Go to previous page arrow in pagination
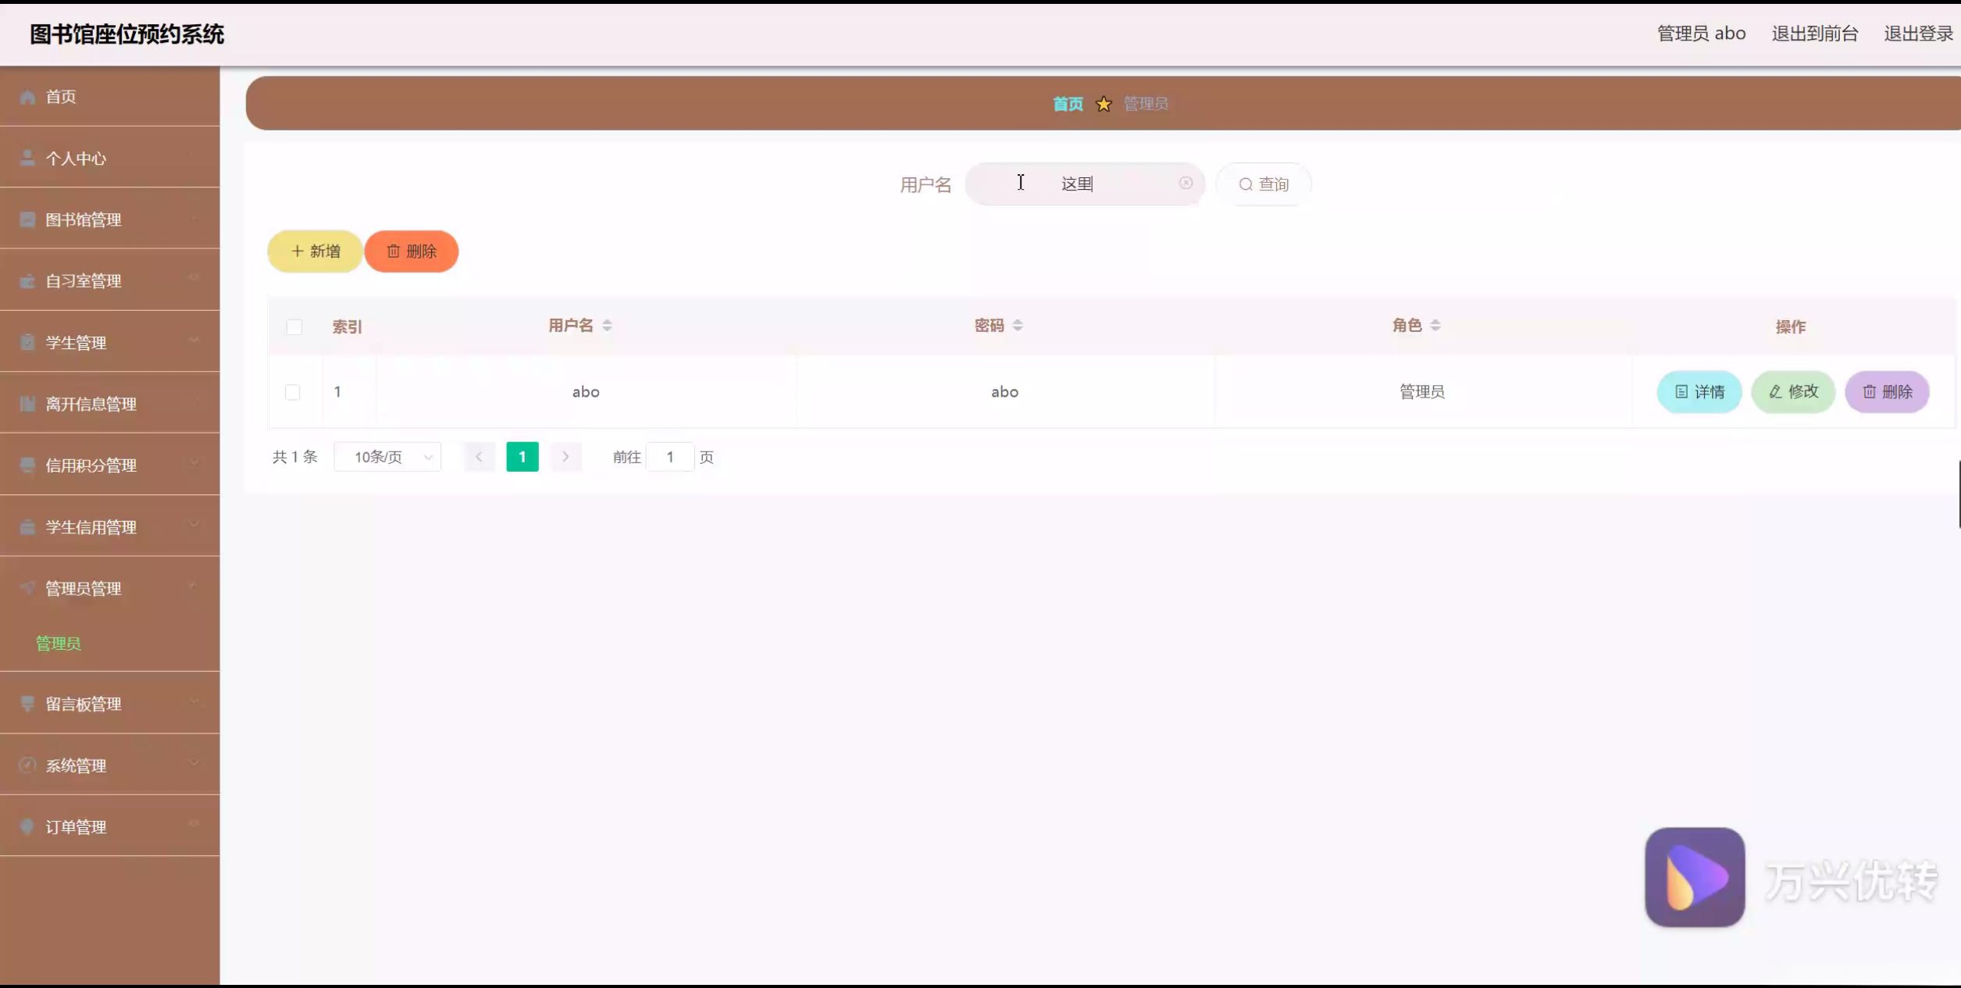Viewport: 1961px width, 988px height. click(x=479, y=457)
